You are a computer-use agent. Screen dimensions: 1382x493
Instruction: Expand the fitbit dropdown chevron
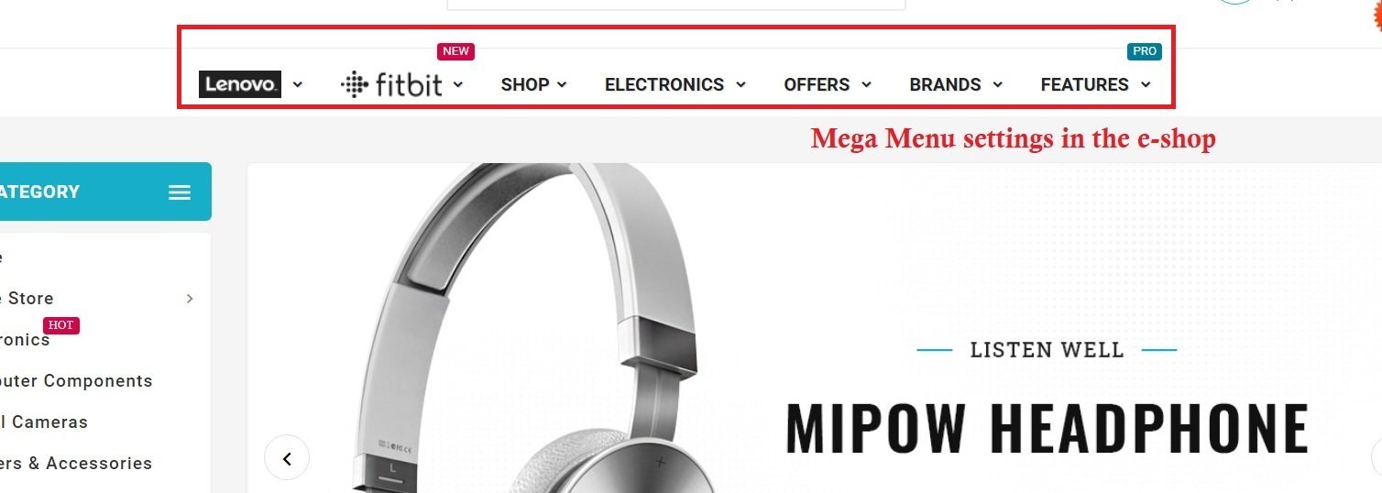point(458,84)
